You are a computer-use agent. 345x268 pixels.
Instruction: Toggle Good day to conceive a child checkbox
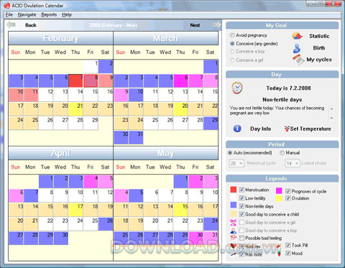(x=241, y=214)
